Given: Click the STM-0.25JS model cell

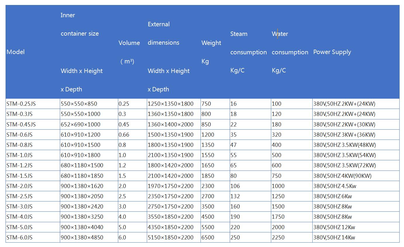Looking at the screenshot, I should pos(21,104).
